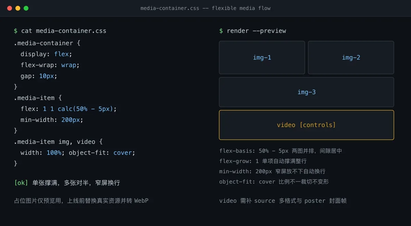This screenshot has height=226, width=411.
Task: Click the 'display: flex;' line
Action: tap(46, 54)
